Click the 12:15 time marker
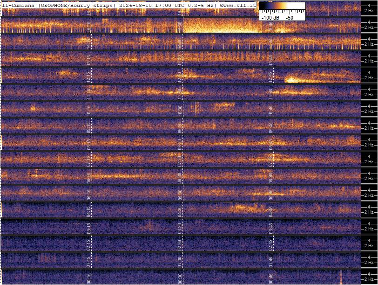 (89, 77)
